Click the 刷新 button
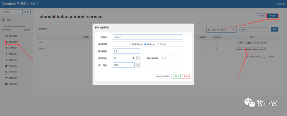 [275, 29]
